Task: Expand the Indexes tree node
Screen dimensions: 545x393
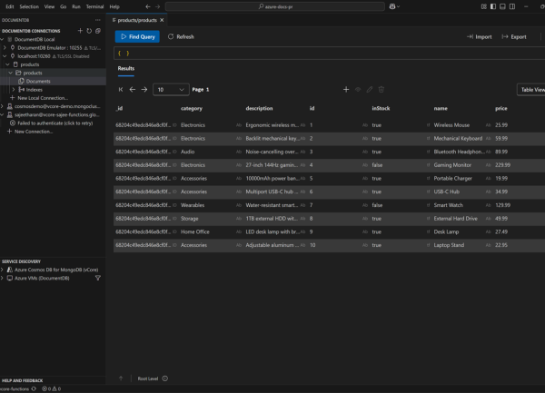Action: click(14, 90)
